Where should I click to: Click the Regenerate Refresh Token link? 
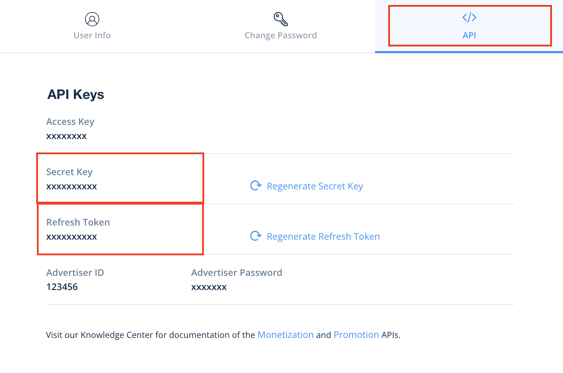point(323,236)
